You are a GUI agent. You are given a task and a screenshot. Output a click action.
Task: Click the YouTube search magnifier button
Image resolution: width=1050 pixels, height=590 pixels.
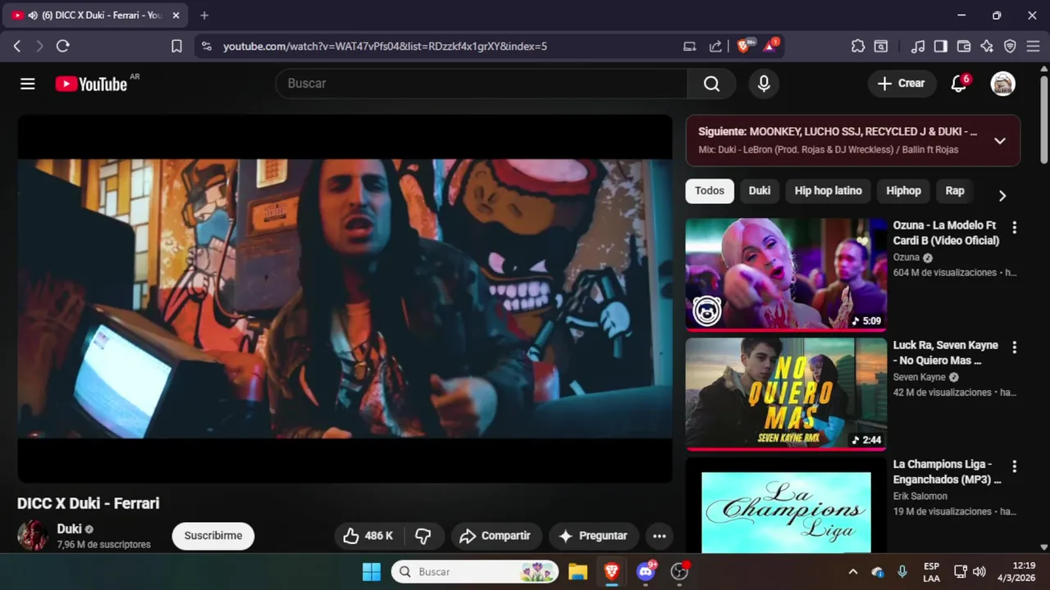(712, 84)
